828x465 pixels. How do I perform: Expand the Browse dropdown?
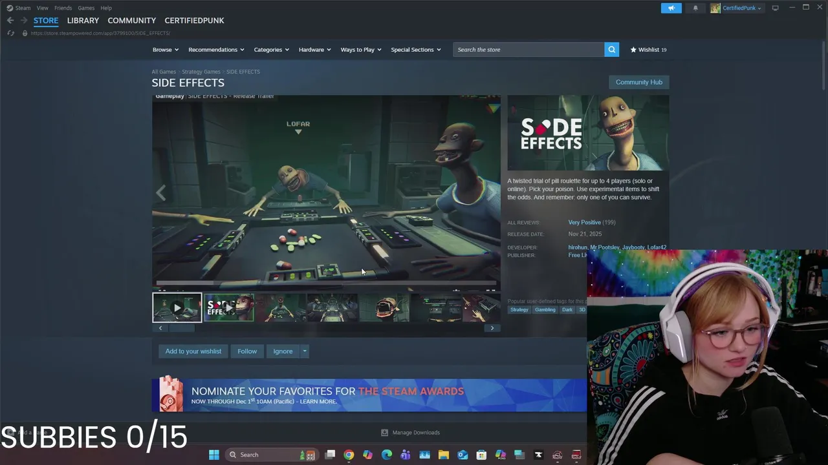click(166, 50)
